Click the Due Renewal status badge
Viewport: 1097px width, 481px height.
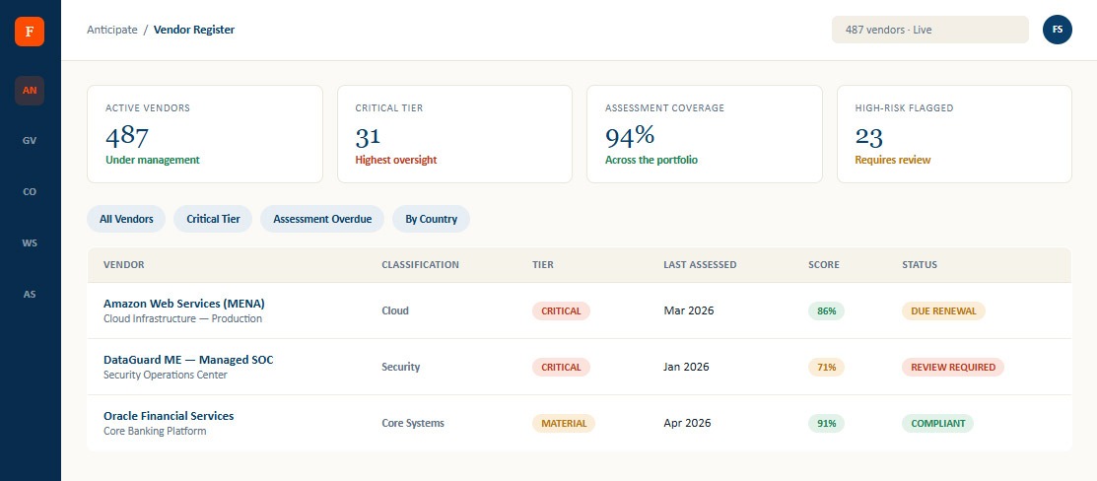tap(944, 310)
